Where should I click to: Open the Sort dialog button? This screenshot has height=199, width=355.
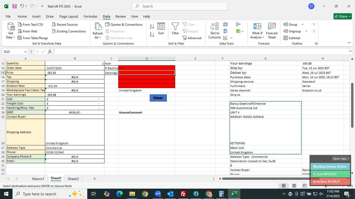(x=161, y=29)
